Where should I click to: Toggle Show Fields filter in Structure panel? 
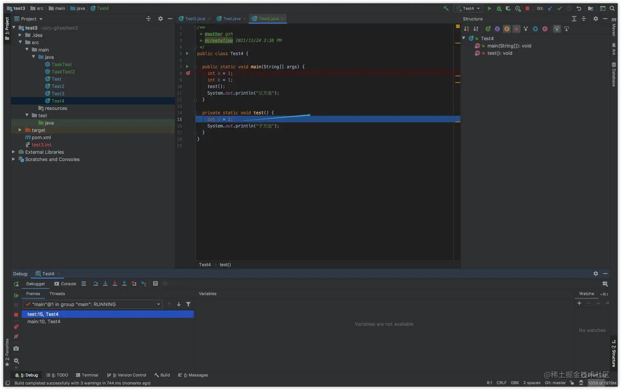[507, 29]
